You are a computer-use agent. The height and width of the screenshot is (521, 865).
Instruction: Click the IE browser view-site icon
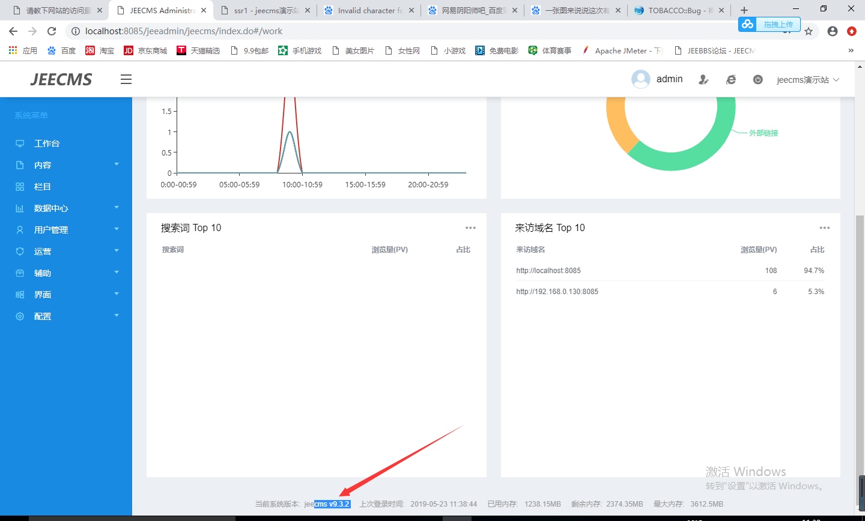coord(731,80)
